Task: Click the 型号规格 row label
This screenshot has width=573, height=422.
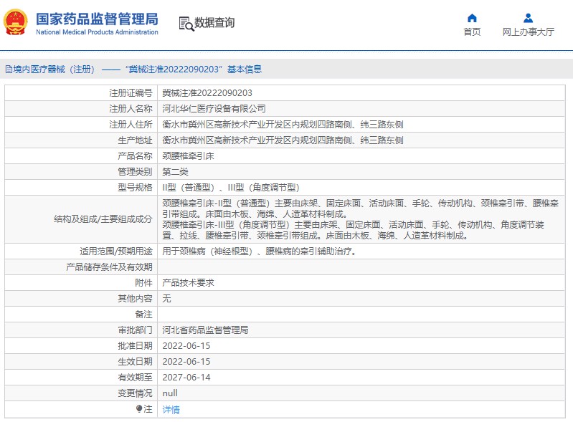Action: click(135, 188)
